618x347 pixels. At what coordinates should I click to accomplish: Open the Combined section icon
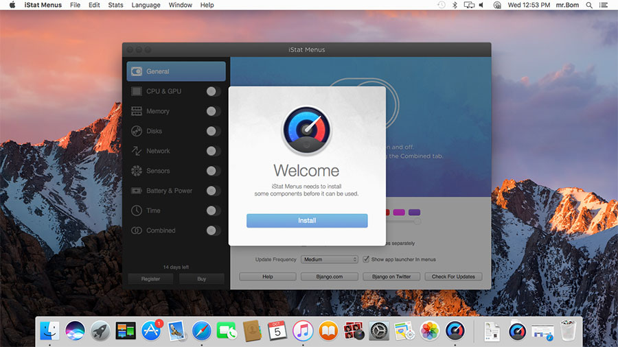[137, 230]
